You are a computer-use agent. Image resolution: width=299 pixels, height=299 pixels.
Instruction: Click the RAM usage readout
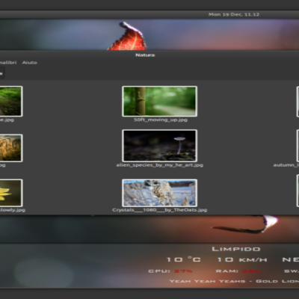point(238,271)
